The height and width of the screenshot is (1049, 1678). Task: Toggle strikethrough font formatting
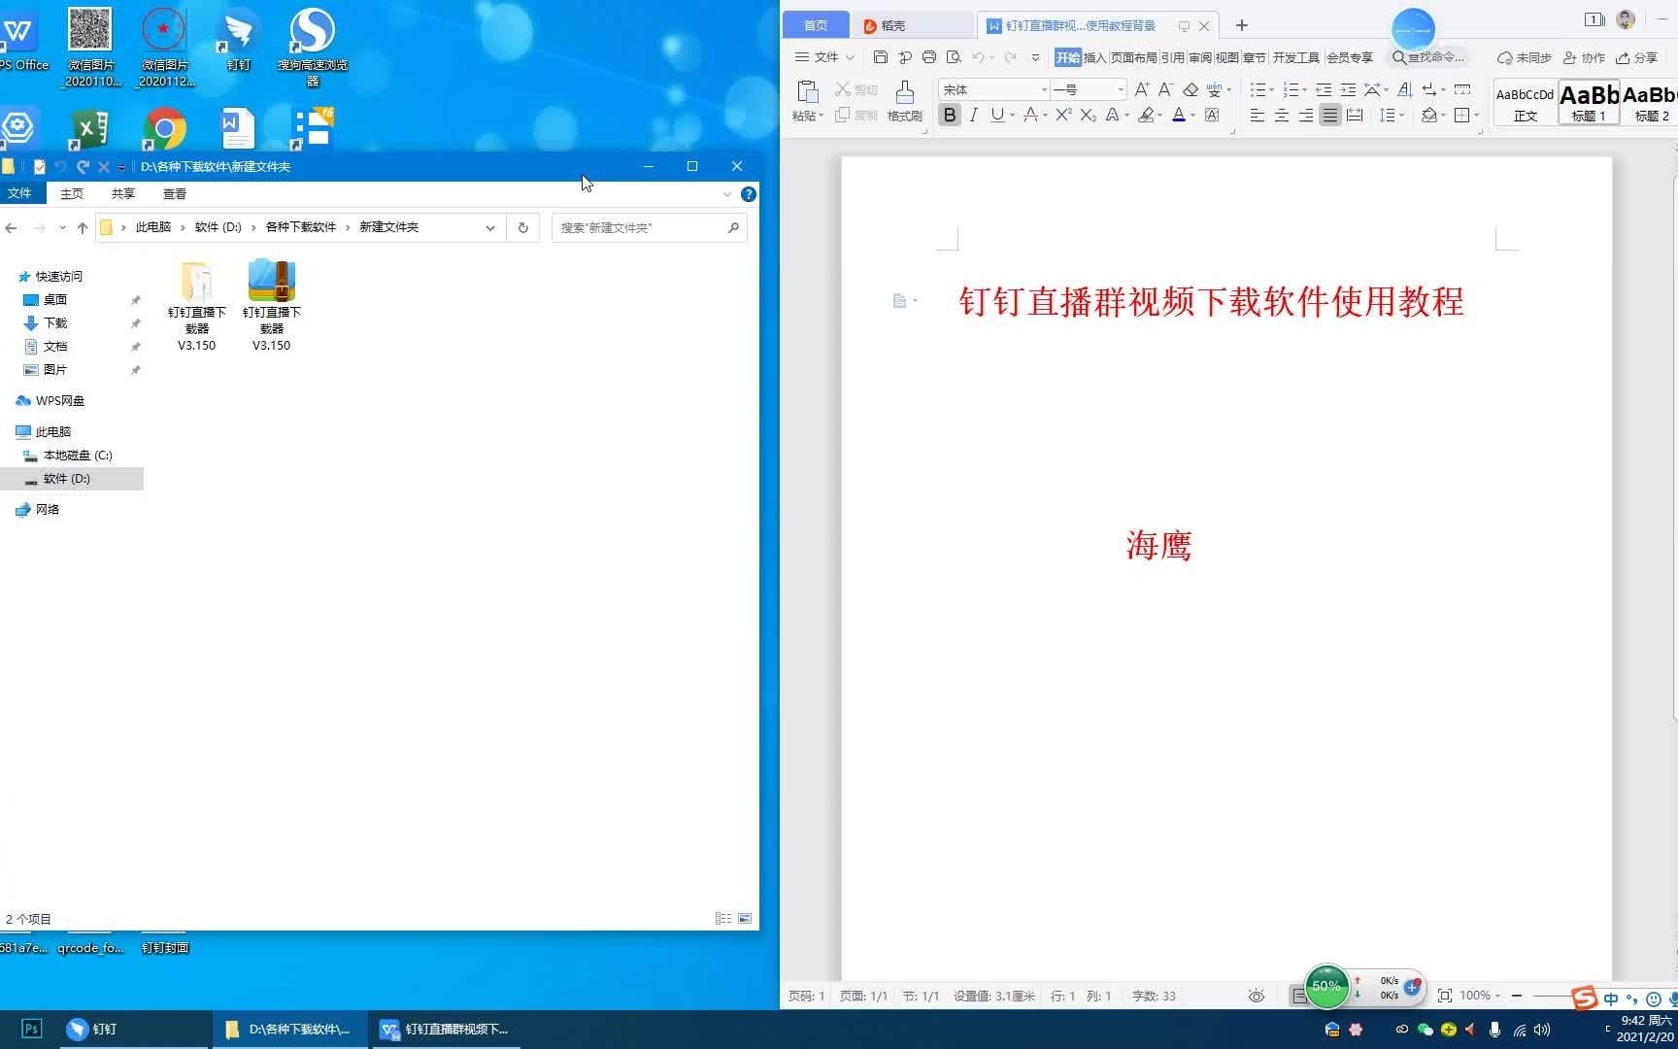point(1030,116)
